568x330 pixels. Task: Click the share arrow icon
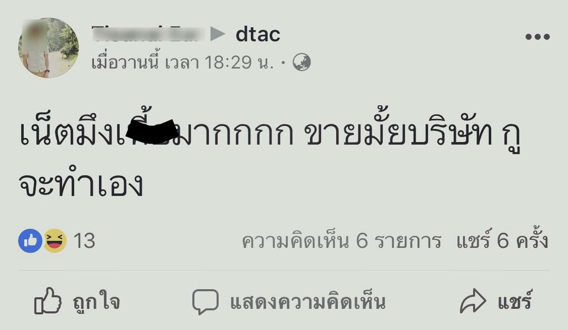[x=473, y=301]
